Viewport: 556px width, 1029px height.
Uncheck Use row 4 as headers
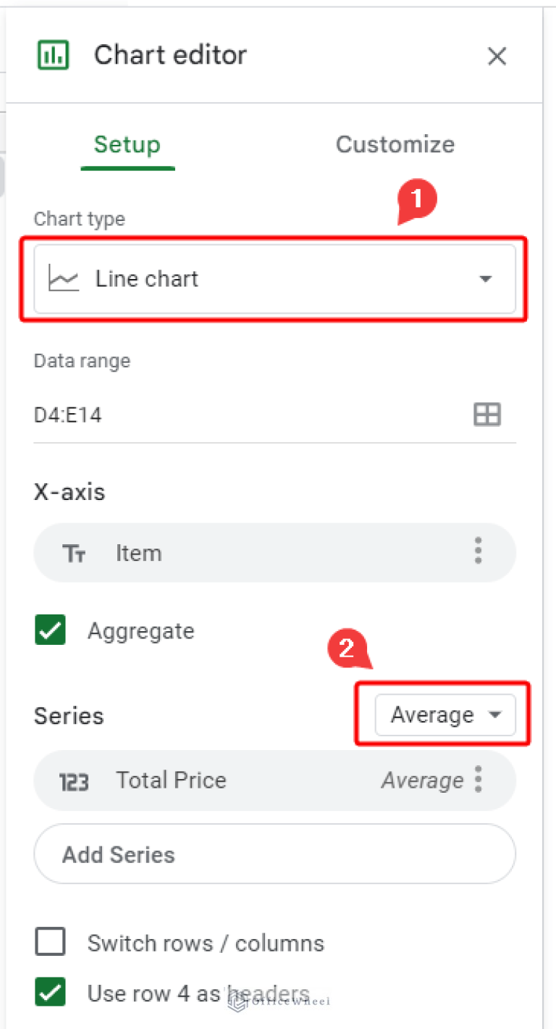tap(51, 993)
